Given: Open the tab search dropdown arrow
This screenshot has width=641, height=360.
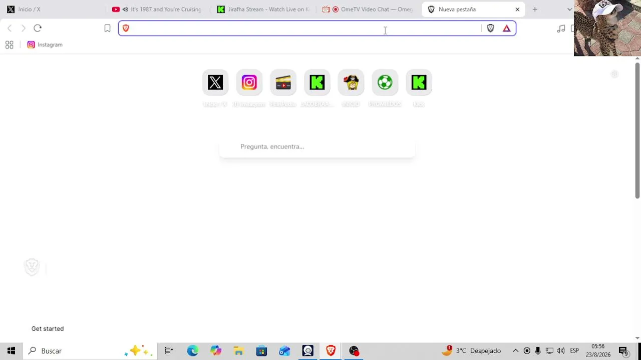Looking at the screenshot, I should click(x=569, y=9).
